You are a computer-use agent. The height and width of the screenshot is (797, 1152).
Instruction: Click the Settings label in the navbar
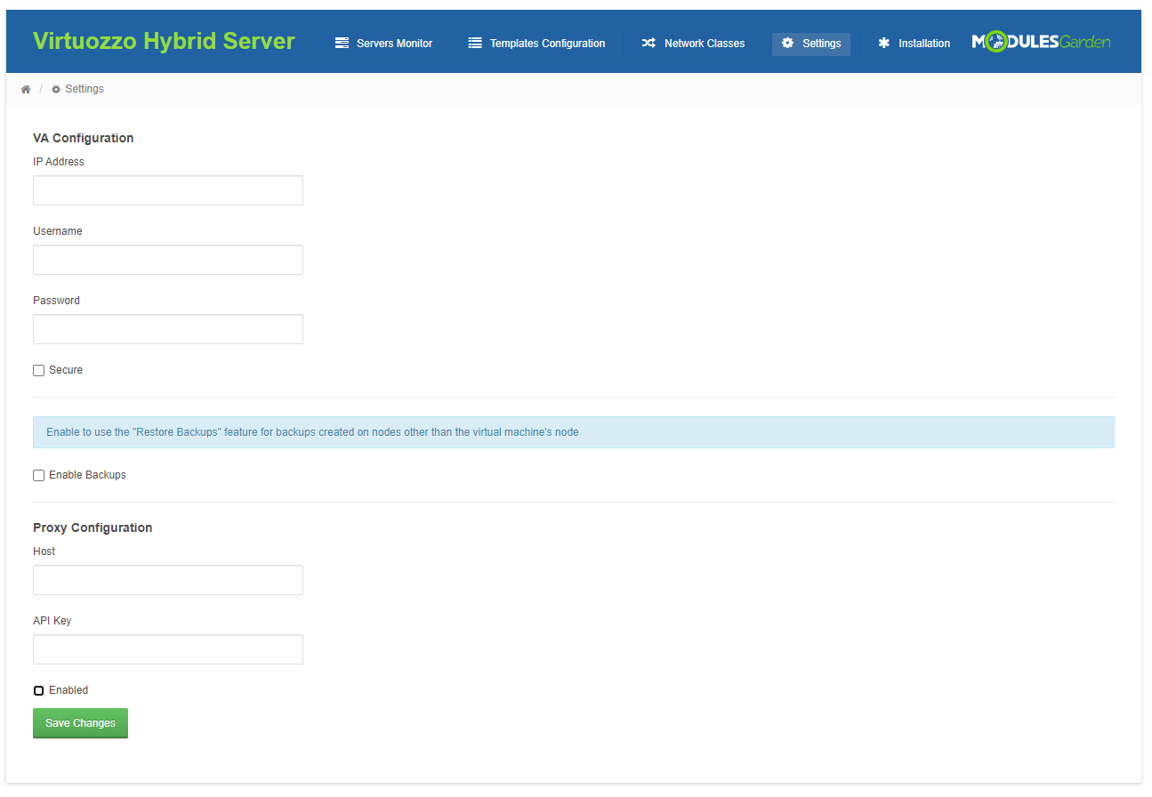[x=821, y=44]
